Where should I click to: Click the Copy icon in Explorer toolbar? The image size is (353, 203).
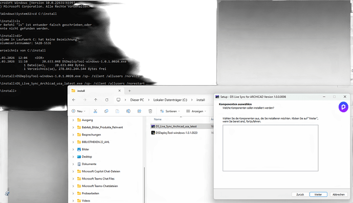(106, 111)
